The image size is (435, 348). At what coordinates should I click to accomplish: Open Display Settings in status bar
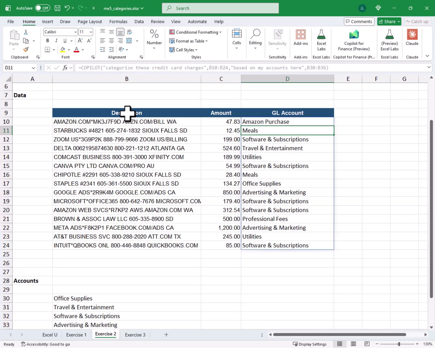point(310,344)
